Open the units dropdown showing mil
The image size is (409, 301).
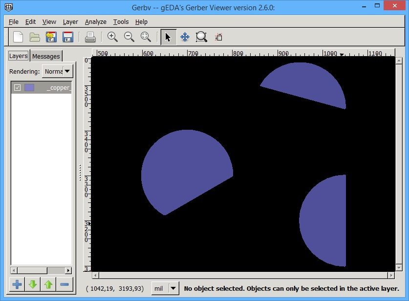(x=165, y=288)
